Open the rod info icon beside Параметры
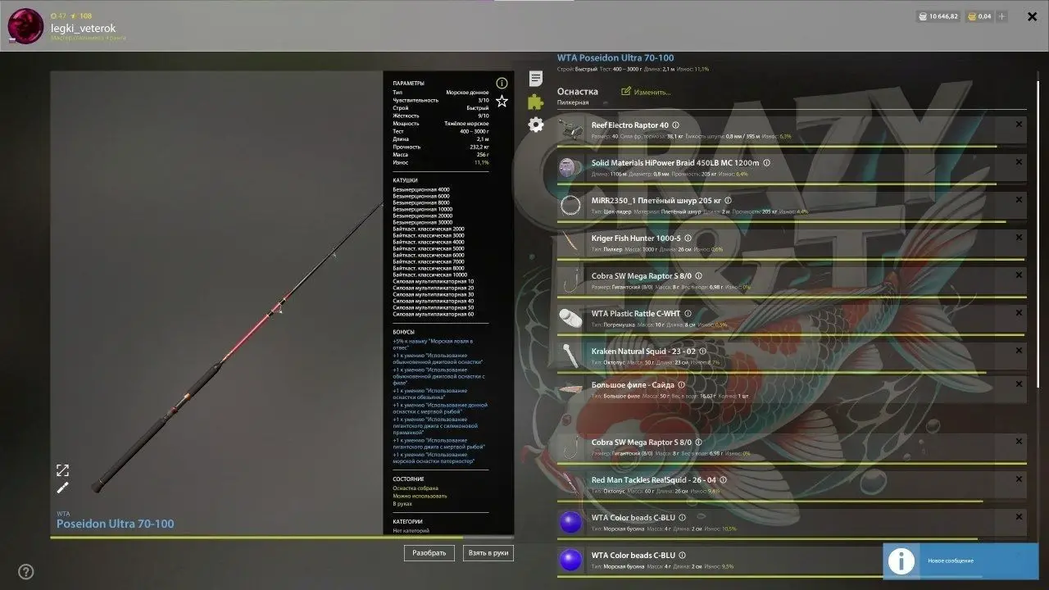This screenshot has width=1049, height=590. (x=502, y=83)
